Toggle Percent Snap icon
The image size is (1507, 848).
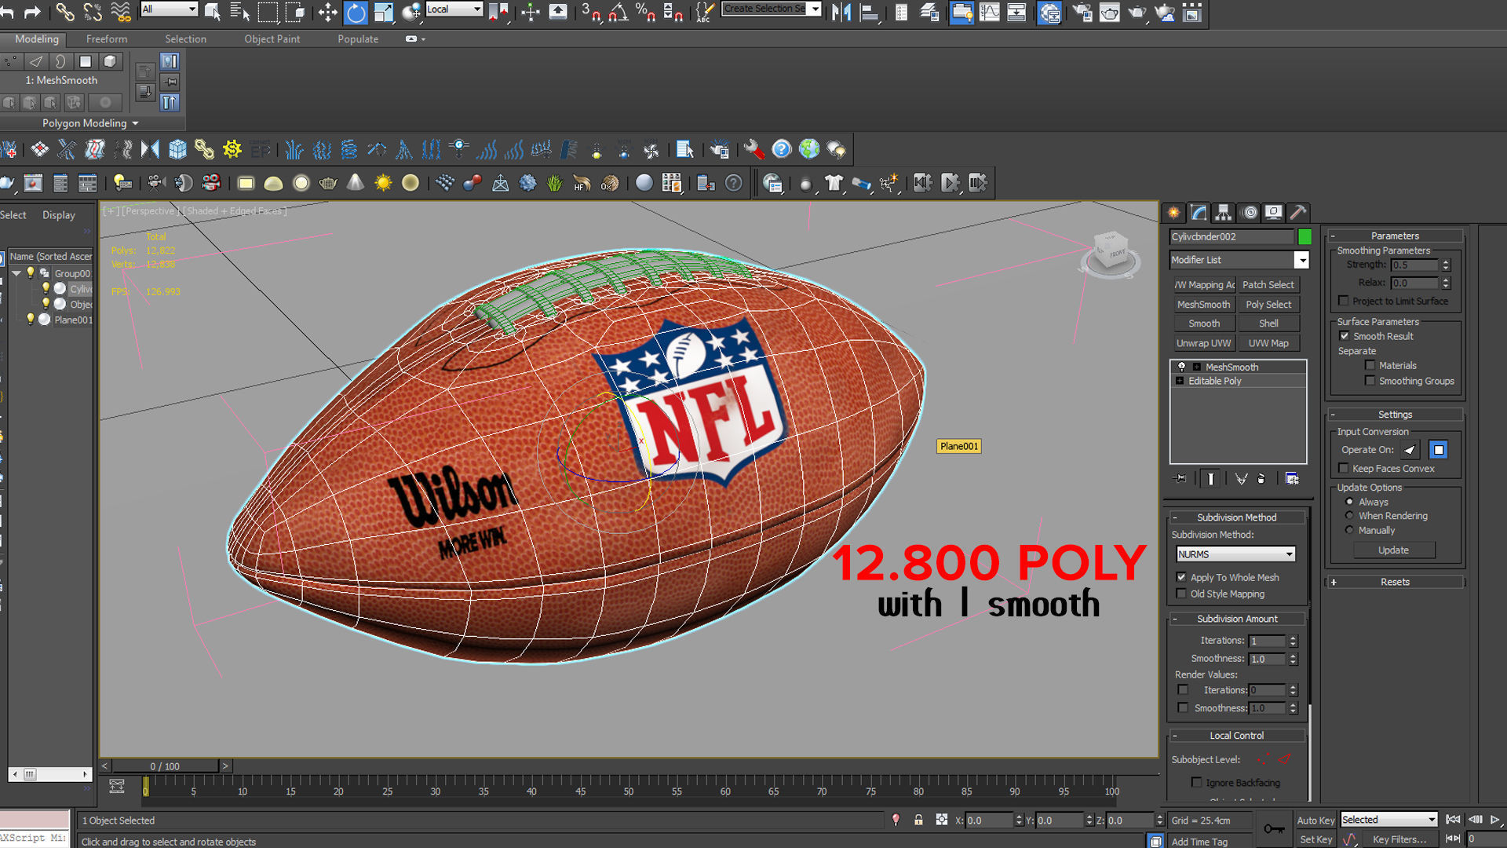[x=645, y=12]
